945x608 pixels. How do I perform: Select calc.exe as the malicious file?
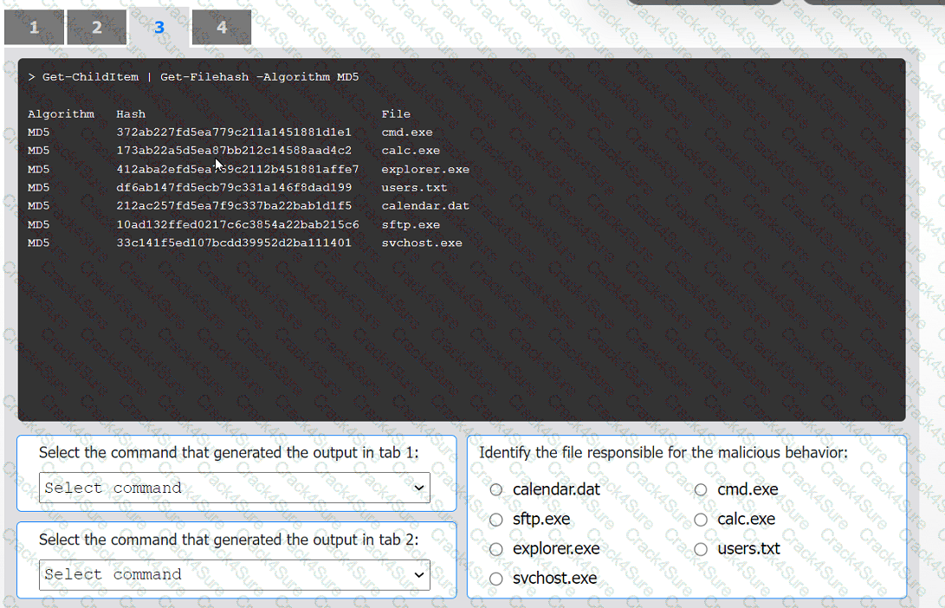click(x=701, y=520)
